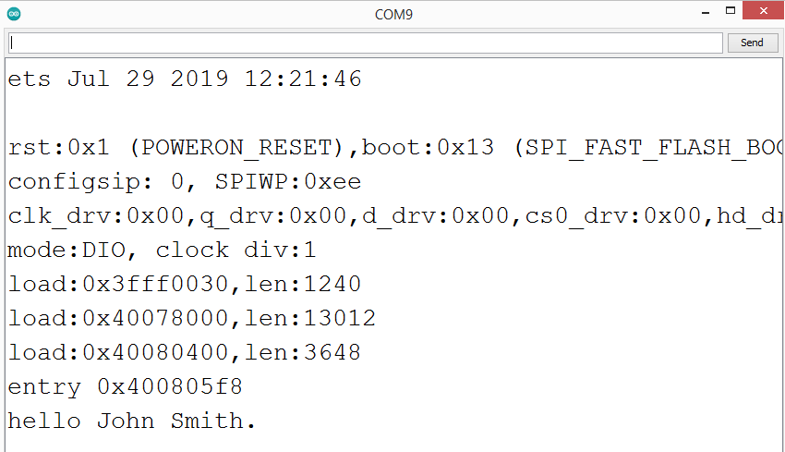Click the 'entry 0x400805f8' line
Screen dimensions: 785x452
(126, 387)
